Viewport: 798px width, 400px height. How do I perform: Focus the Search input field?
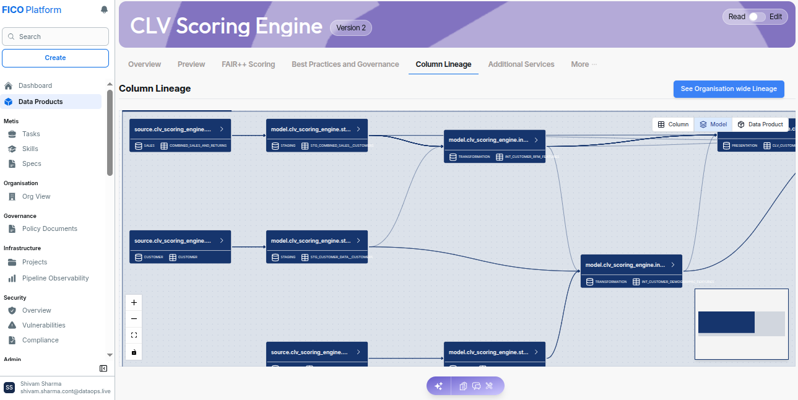pos(55,37)
